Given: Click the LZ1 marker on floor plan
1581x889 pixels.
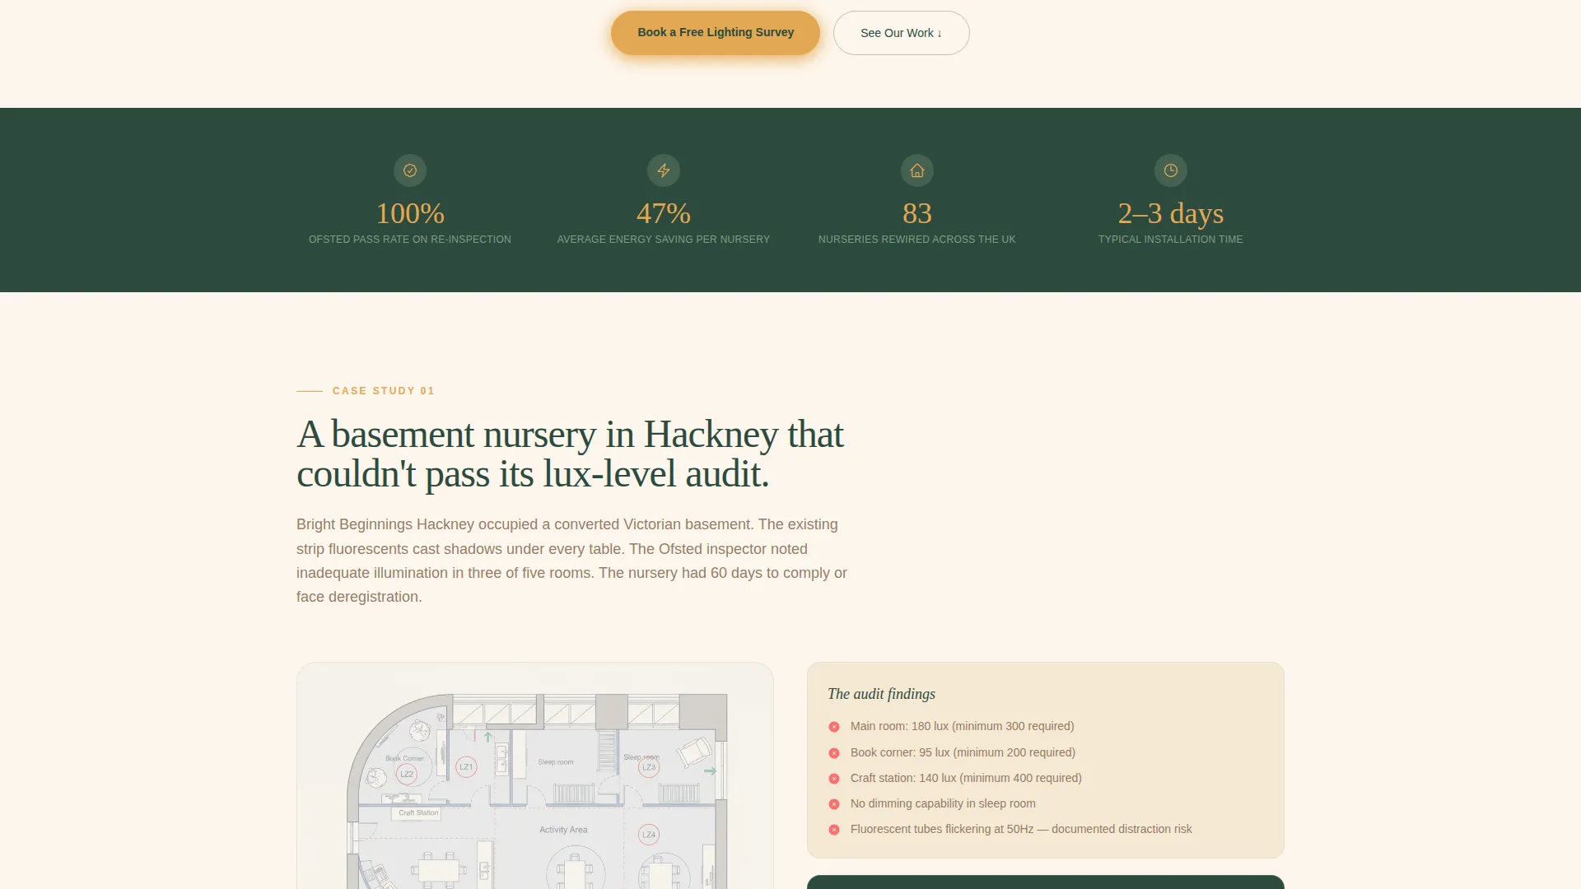Looking at the screenshot, I should (x=466, y=766).
